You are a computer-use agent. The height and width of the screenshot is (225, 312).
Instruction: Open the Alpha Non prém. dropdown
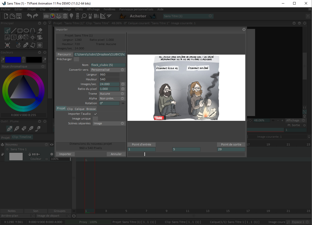click(112, 98)
